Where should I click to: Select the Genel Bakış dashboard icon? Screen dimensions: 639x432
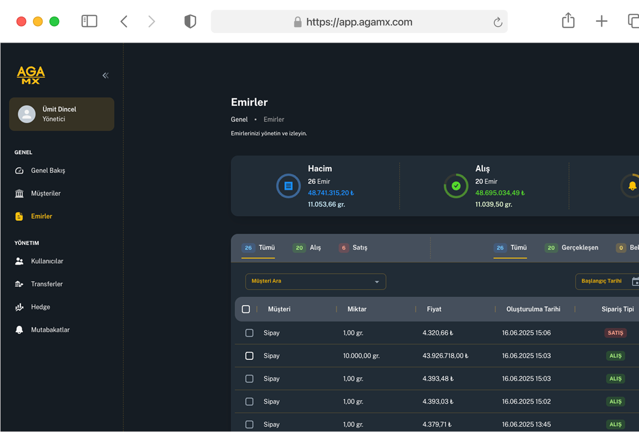pos(18,170)
